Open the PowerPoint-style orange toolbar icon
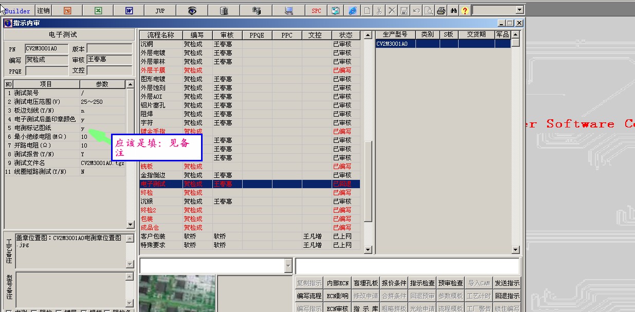The image size is (635, 312). (x=68, y=10)
